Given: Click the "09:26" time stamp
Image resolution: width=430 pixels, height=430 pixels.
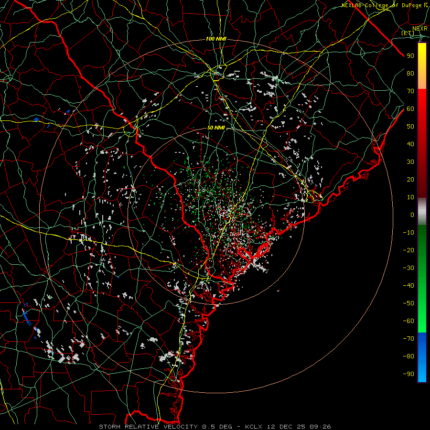Looking at the screenshot, I should click(x=320, y=427).
